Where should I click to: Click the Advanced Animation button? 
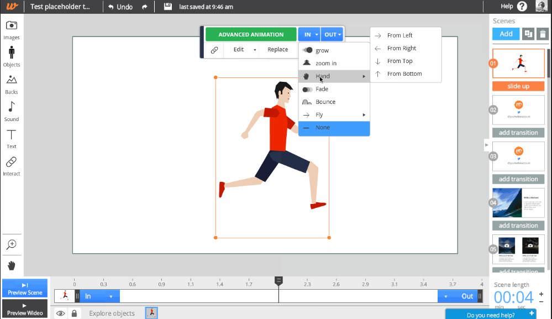point(251,35)
